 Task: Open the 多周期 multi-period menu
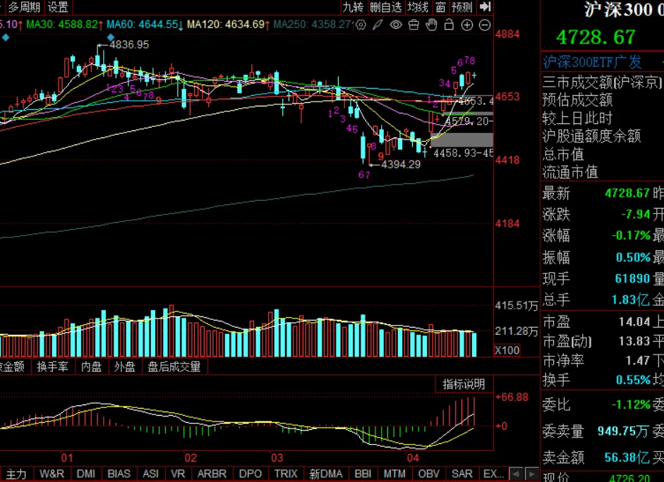point(24,7)
